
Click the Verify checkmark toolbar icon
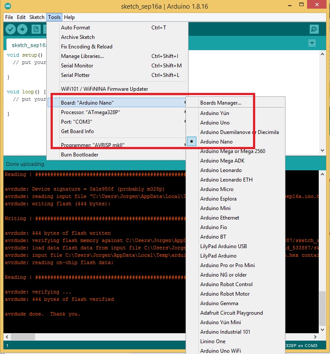[10, 29]
